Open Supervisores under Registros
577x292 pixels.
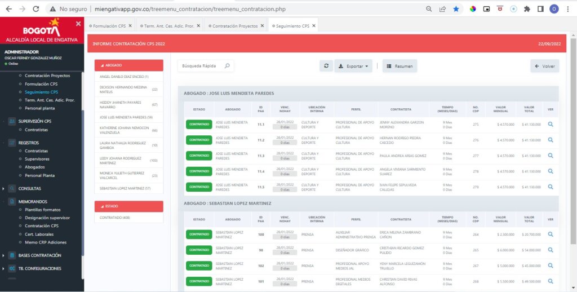pyautogui.click(x=37, y=159)
